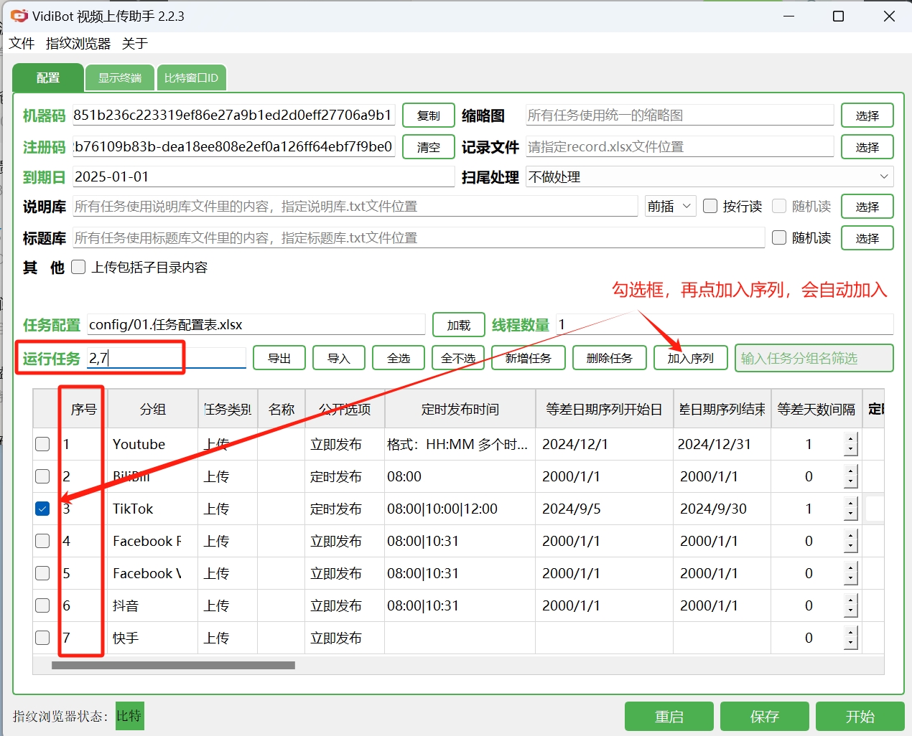912x736 pixels.
Task: Expand the 前插 combo box
Action: [x=669, y=207]
